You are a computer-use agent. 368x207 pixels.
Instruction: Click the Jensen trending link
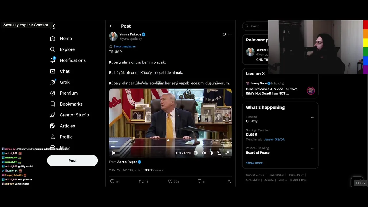[269, 139]
